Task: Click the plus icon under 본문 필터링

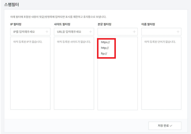Action: 134,32
